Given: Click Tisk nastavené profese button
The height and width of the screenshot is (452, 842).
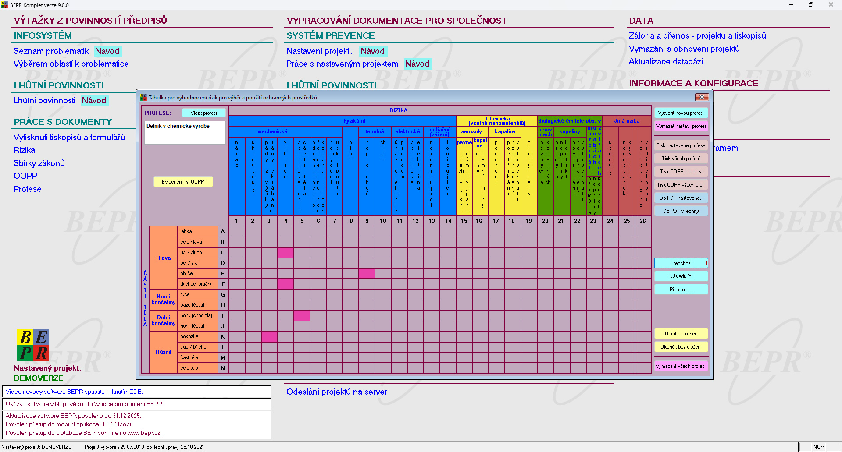Looking at the screenshot, I should pos(681,145).
